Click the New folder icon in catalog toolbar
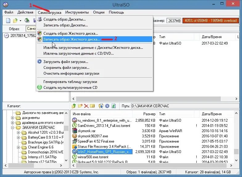Image resolution: width=242 pixels, height=177 pixels. point(80,106)
